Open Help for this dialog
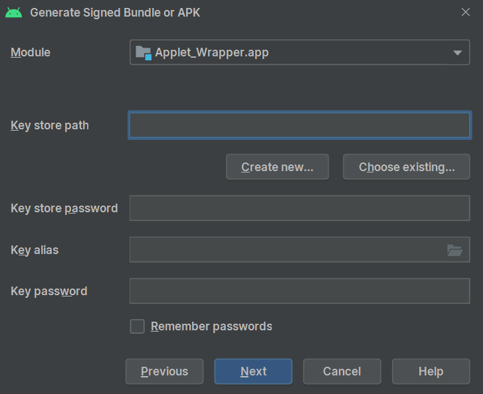The height and width of the screenshot is (394, 483). pyautogui.click(x=431, y=371)
